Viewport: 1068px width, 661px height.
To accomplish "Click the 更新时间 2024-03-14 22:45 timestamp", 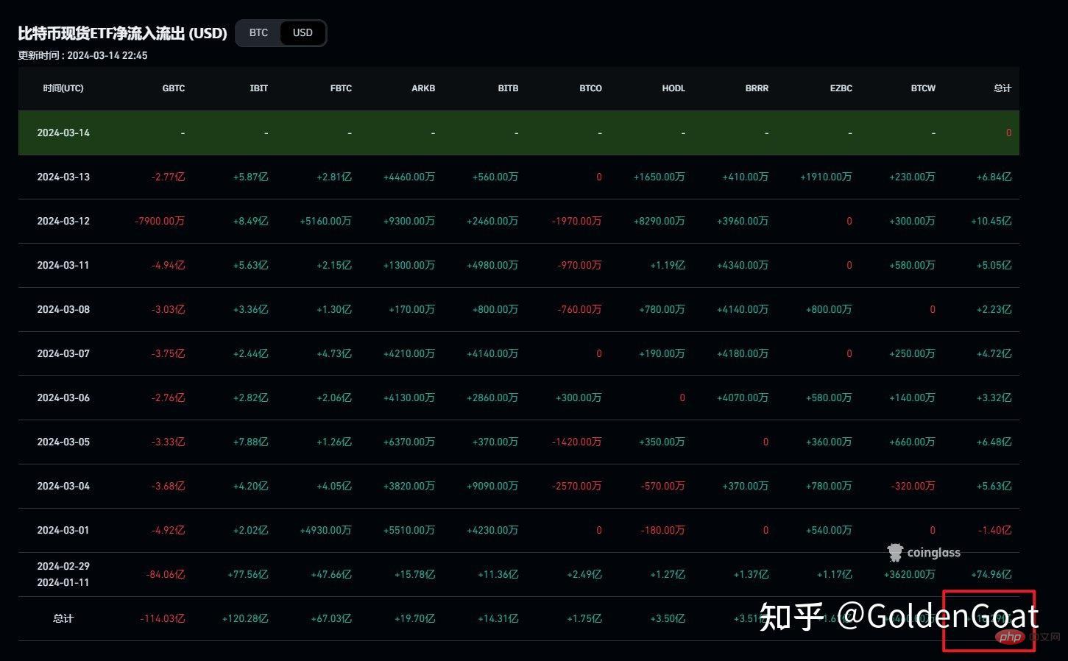I will pos(82,55).
